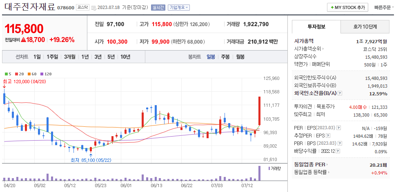
Task: Click the 저가 value 99,900
Action: pyautogui.click(x=160, y=42)
